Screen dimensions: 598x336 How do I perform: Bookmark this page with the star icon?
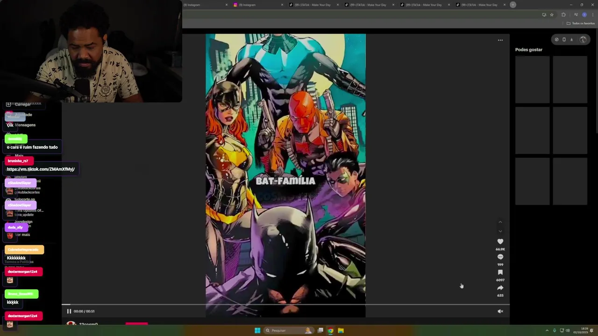(x=552, y=15)
